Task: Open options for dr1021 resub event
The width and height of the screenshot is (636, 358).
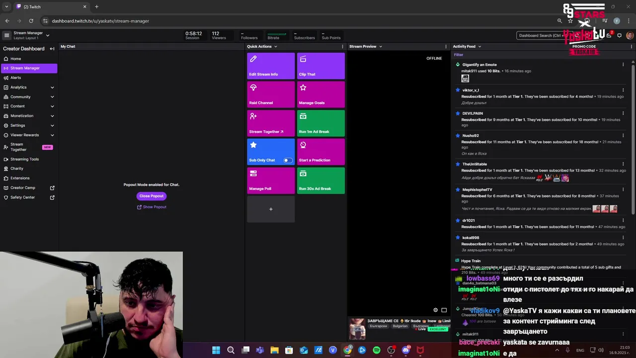Action: coord(623,220)
